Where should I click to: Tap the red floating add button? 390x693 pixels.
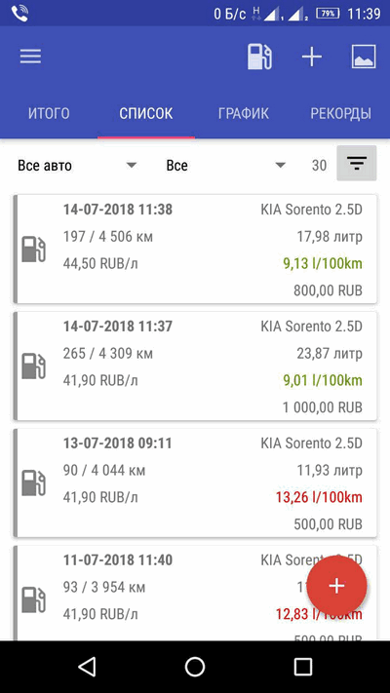pyautogui.click(x=337, y=586)
